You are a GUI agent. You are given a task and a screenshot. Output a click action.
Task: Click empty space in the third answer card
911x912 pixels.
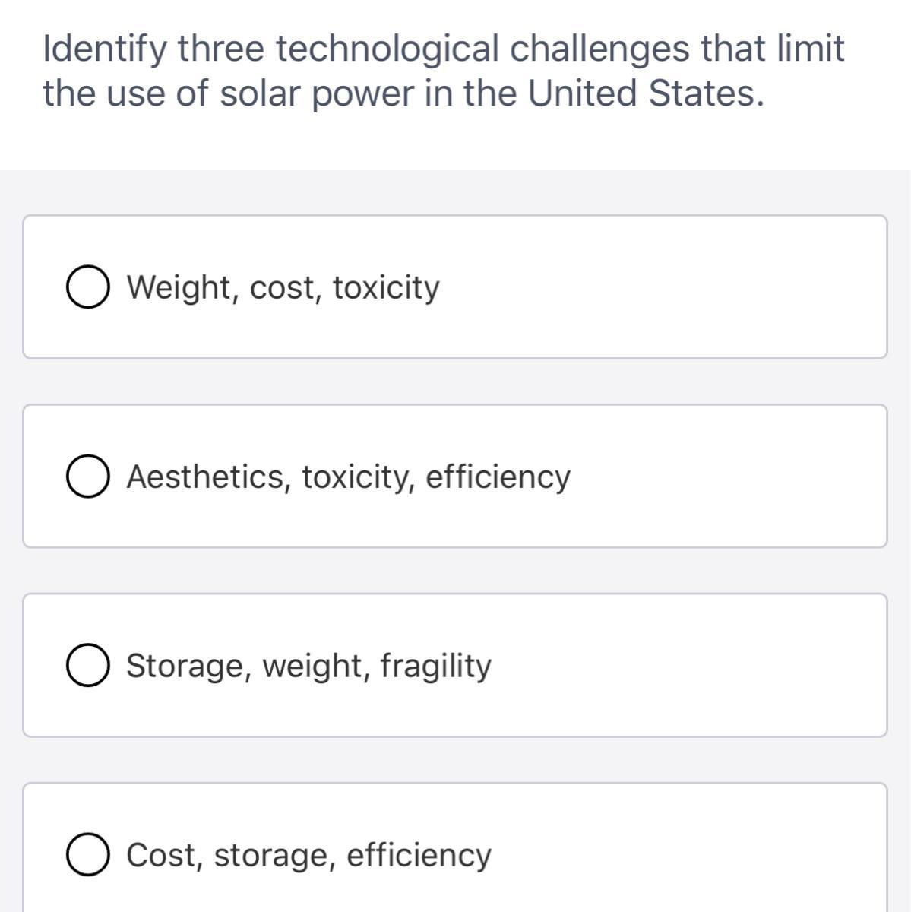click(684, 666)
